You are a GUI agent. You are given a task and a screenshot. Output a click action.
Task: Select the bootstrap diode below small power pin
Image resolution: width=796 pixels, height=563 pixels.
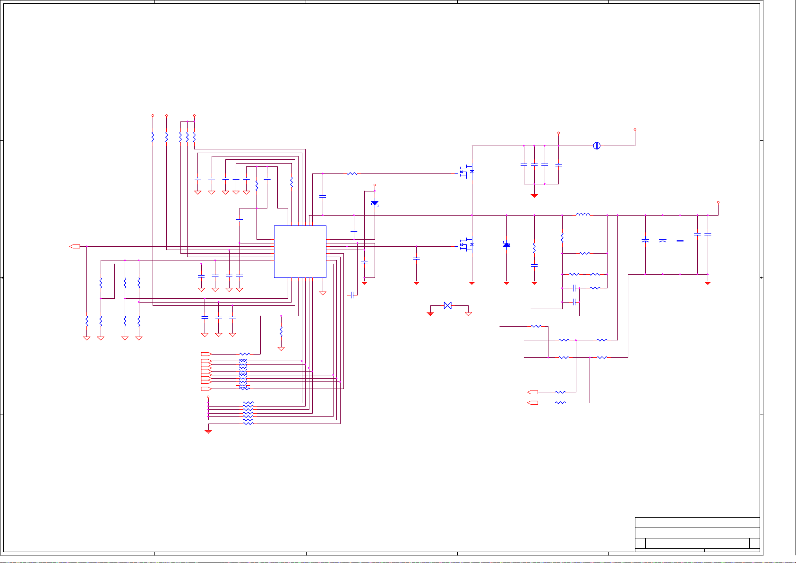(375, 203)
